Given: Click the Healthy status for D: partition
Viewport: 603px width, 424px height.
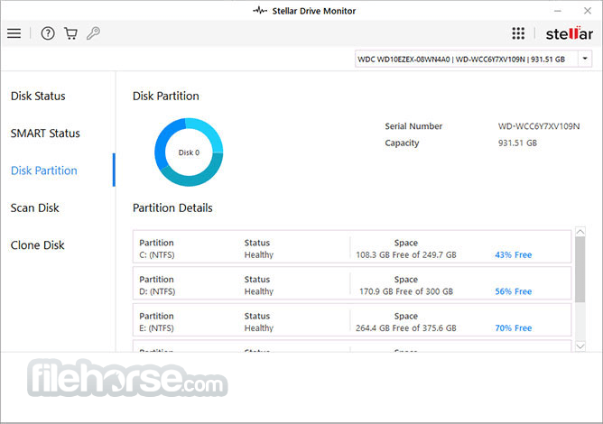Looking at the screenshot, I should click(259, 291).
